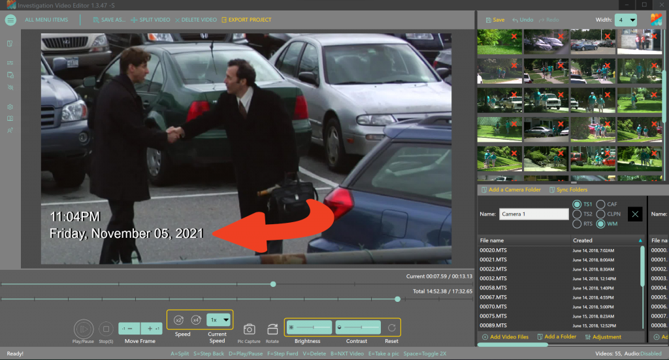Reset brightness and contrast settings

(x=391, y=327)
